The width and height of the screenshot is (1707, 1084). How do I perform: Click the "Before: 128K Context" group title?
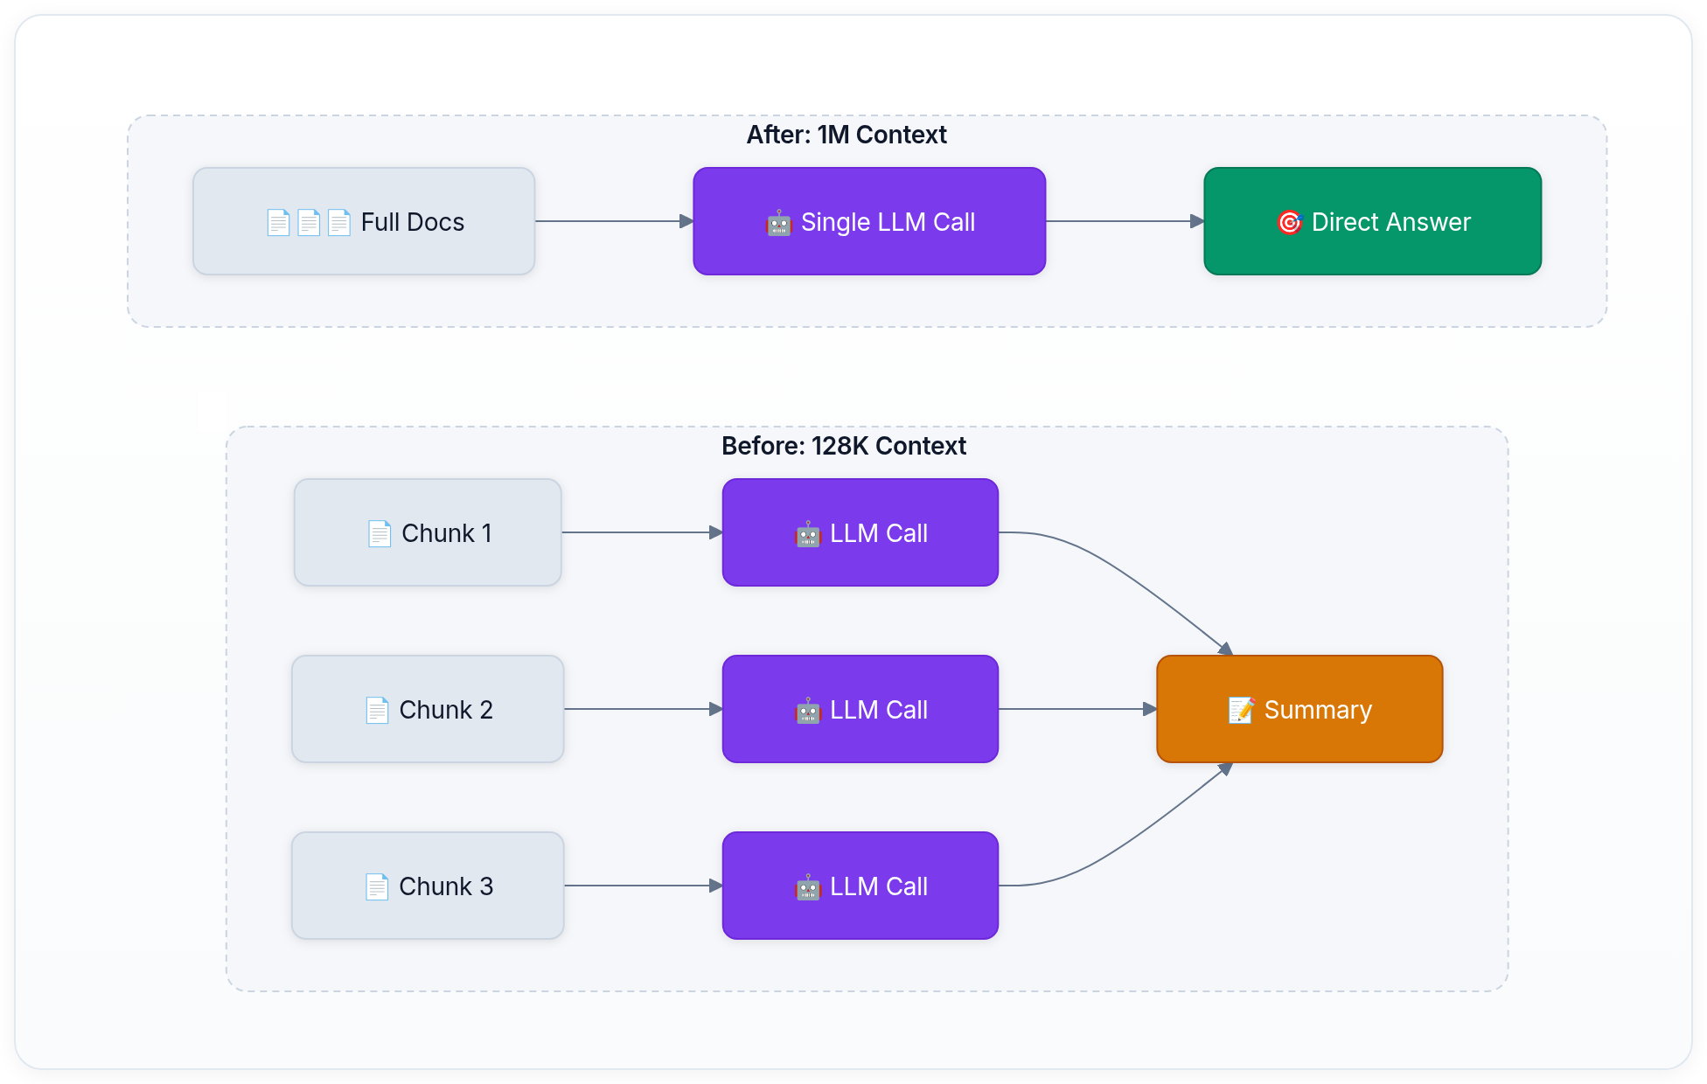[x=843, y=446]
